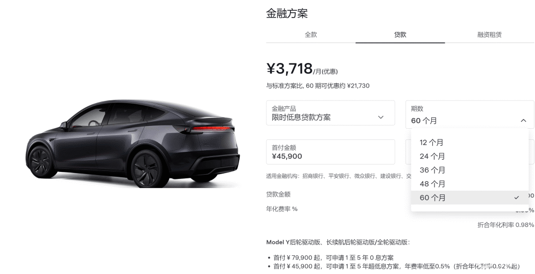Choose 12 个月 from the term list

click(x=470, y=143)
